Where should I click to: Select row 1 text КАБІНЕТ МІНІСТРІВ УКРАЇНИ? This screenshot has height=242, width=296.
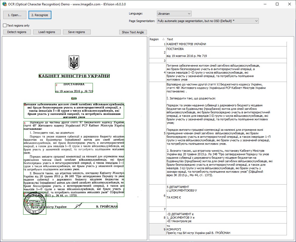point(218,44)
